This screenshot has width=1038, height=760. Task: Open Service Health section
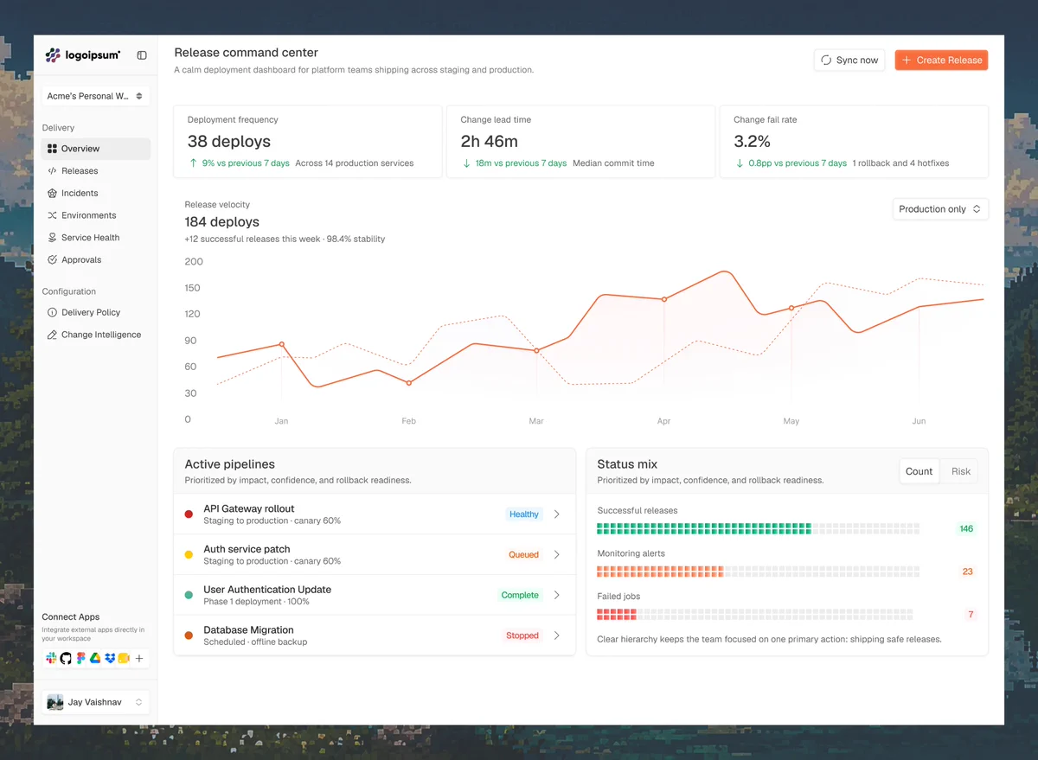tap(95, 238)
